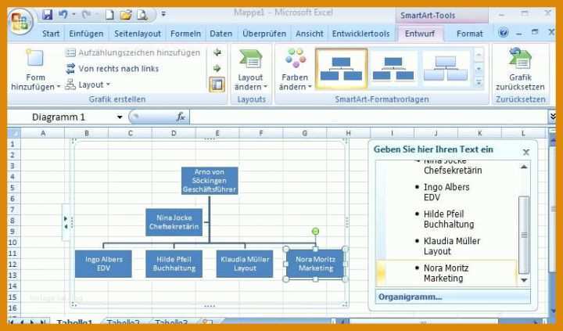
Task: Select the Nina Jocke Chefsekretärin shape
Action: 174,222
